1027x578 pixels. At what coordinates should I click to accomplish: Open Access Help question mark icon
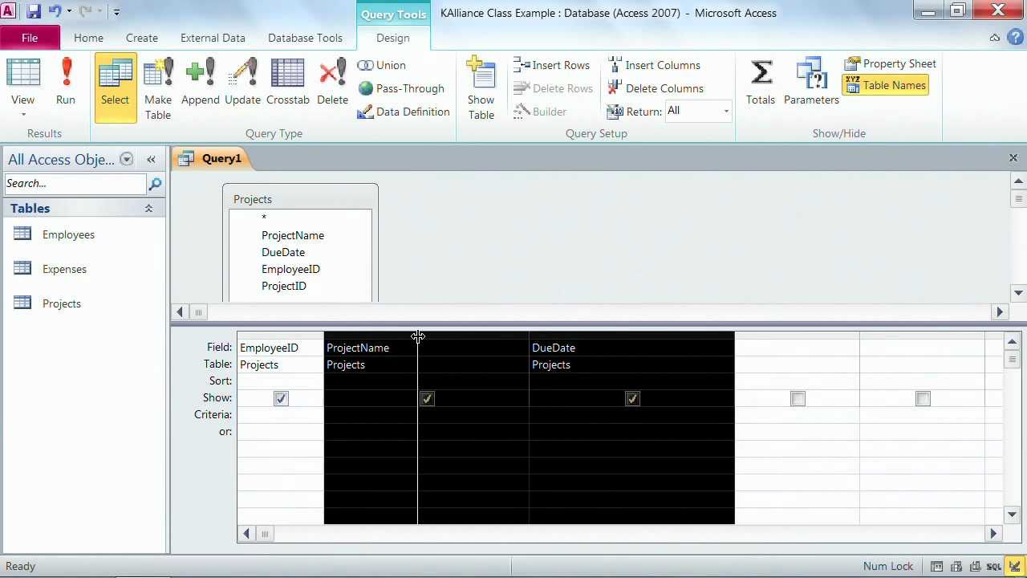click(1016, 38)
